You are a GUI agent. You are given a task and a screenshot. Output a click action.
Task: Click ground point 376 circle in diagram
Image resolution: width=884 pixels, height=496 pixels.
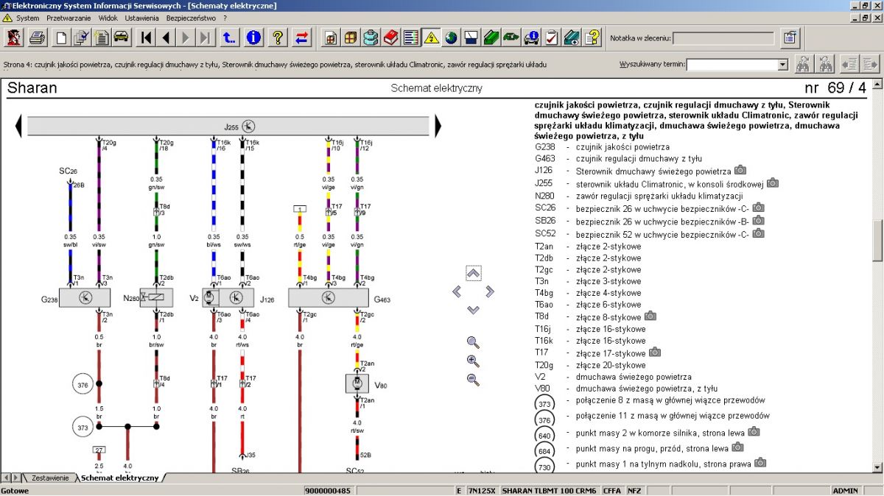point(83,383)
